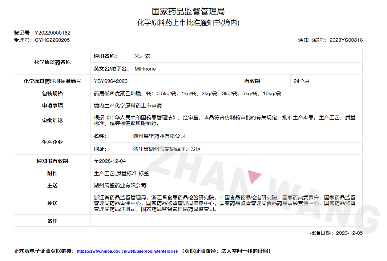
Task: Click the subtitle 化学原料药上市批准通知书(境内)
Action: (x=188, y=23)
